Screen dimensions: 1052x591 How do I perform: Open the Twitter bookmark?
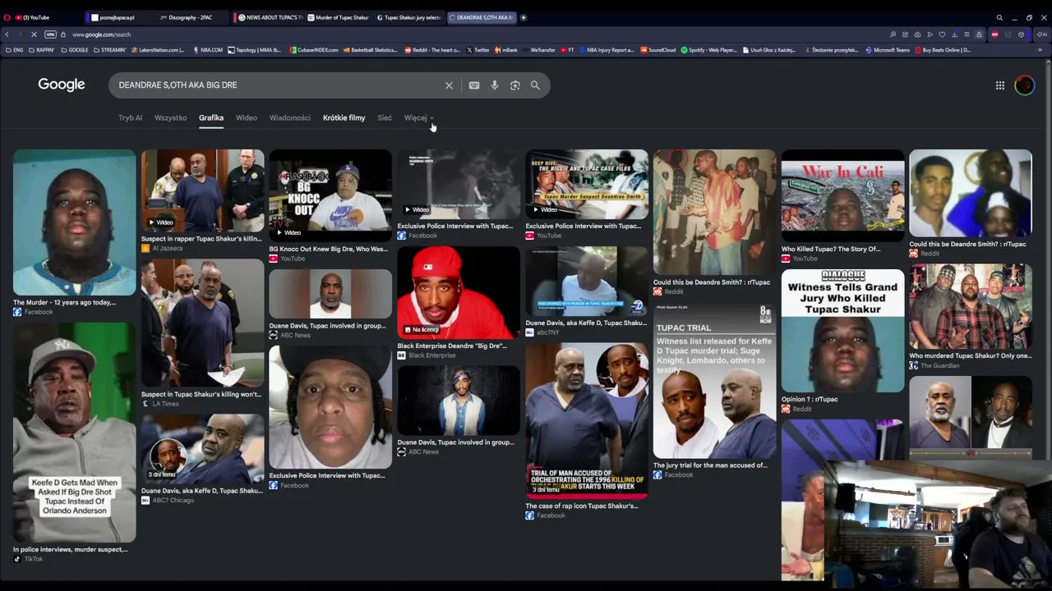click(x=478, y=50)
